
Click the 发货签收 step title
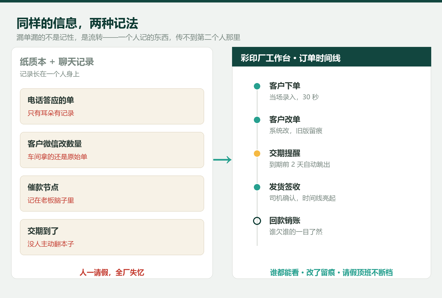click(x=285, y=187)
